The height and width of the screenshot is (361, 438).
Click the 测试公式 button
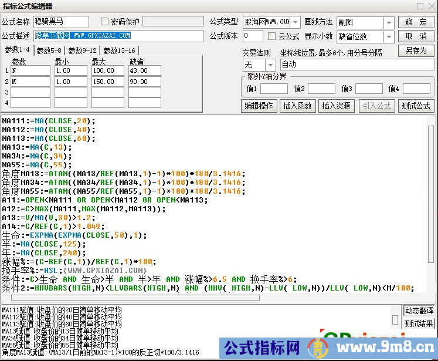coord(416,106)
